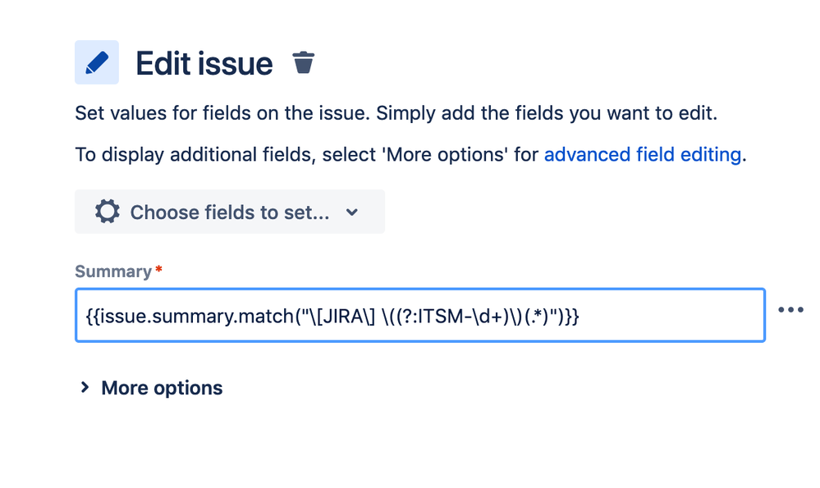Expand the More options section via chevron
This screenshot has width=820, height=488.
(x=85, y=387)
